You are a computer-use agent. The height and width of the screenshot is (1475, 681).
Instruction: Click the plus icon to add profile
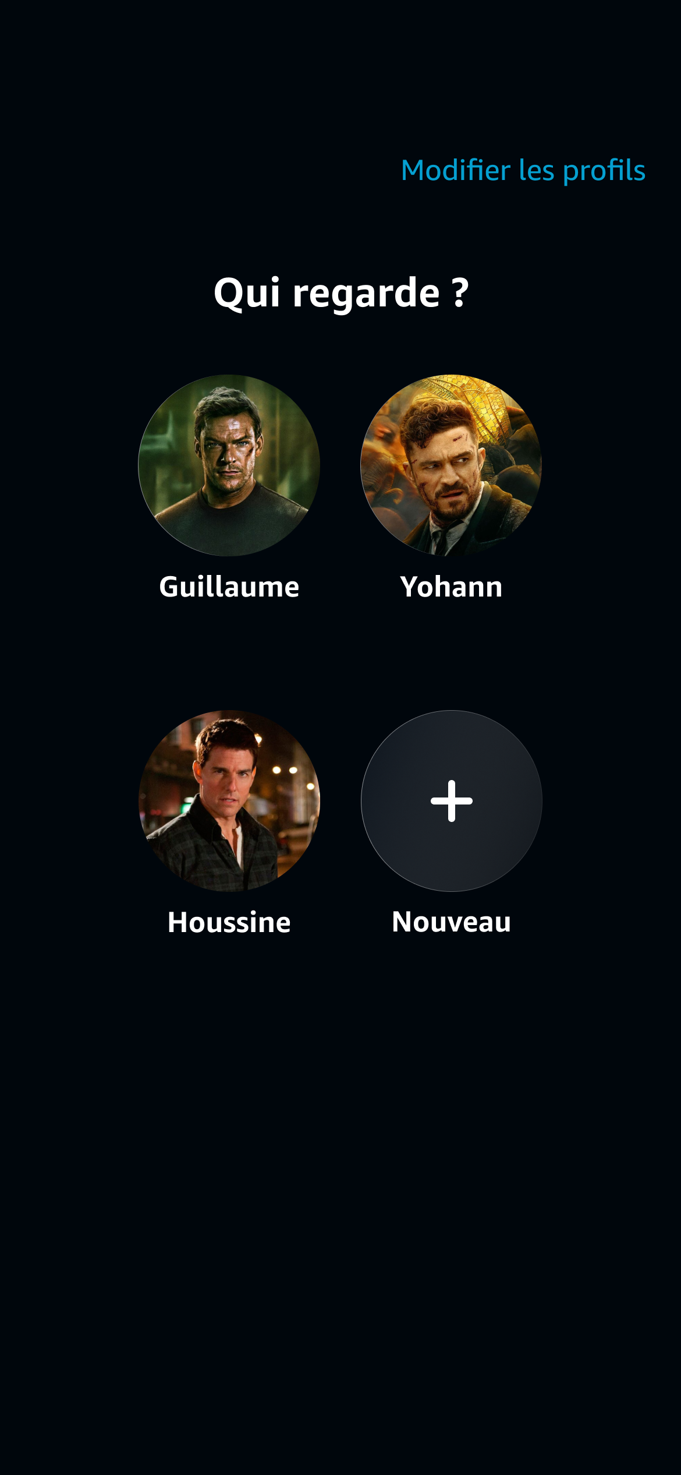[451, 800]
